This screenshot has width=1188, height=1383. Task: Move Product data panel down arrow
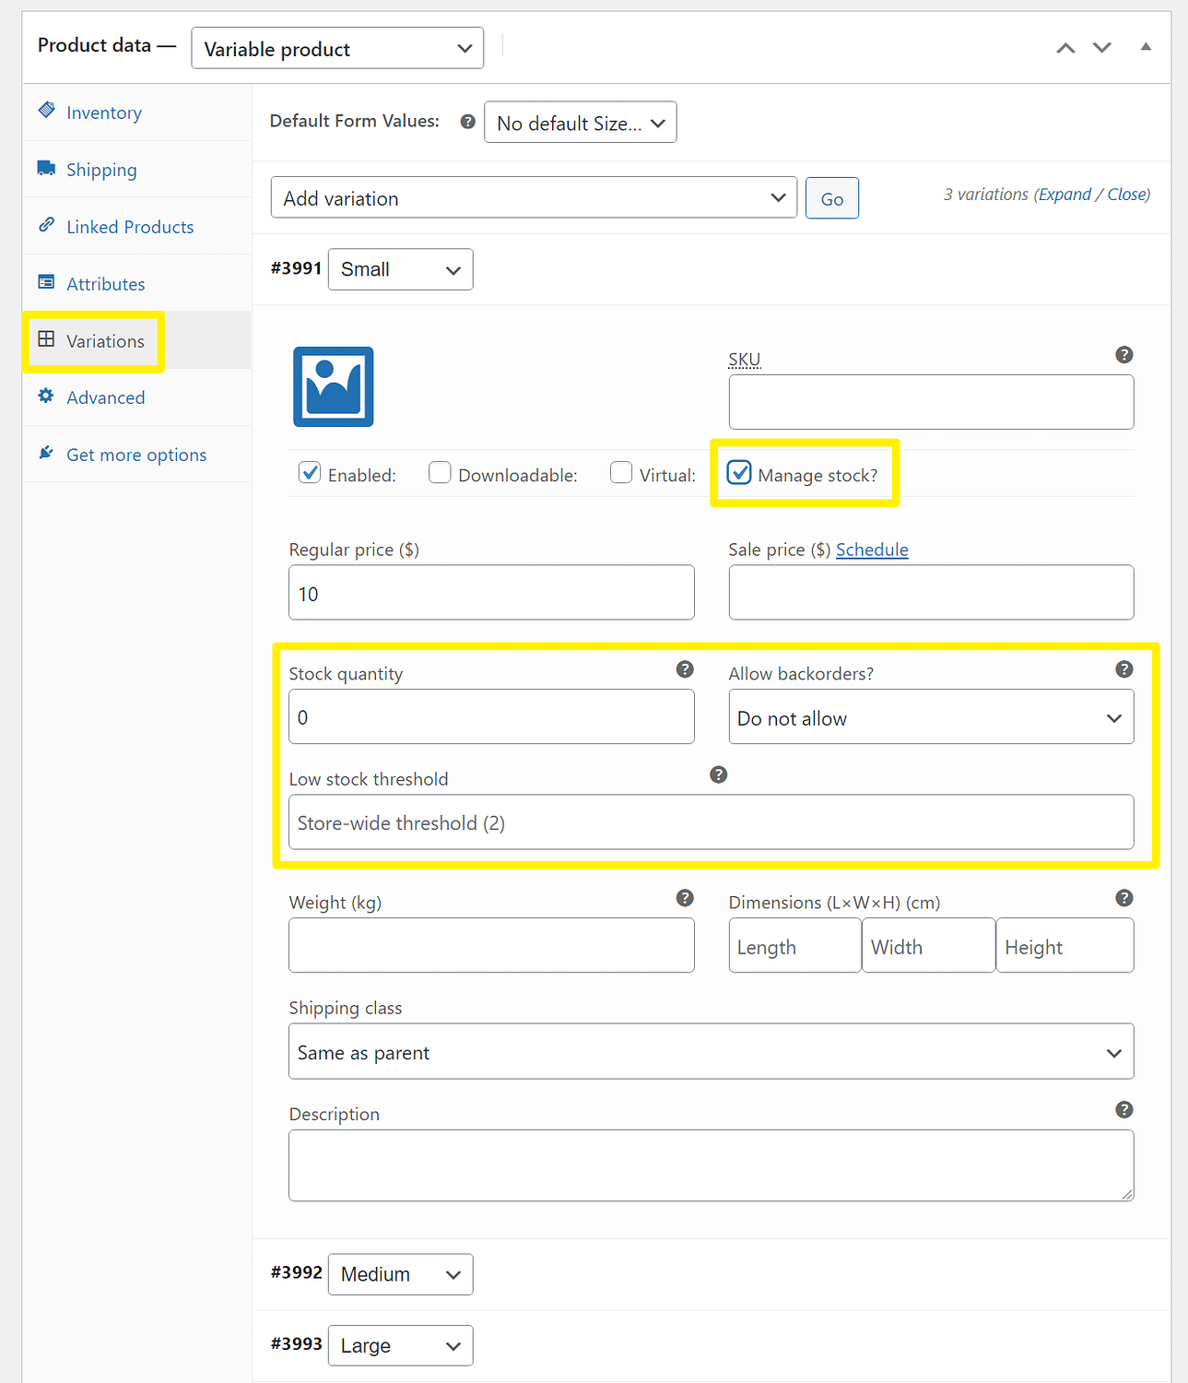click(1102, 48)
